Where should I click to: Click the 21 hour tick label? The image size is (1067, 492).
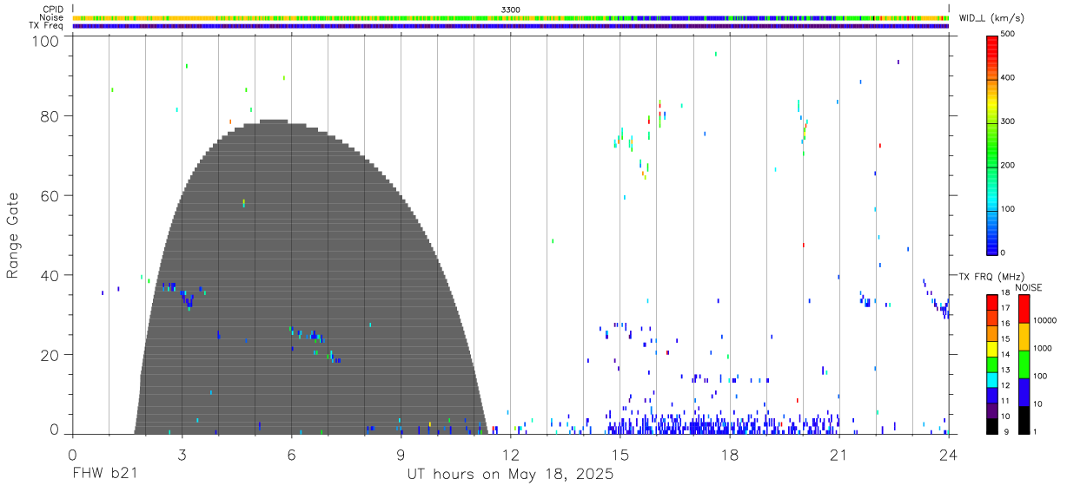(x=838, y=456)
